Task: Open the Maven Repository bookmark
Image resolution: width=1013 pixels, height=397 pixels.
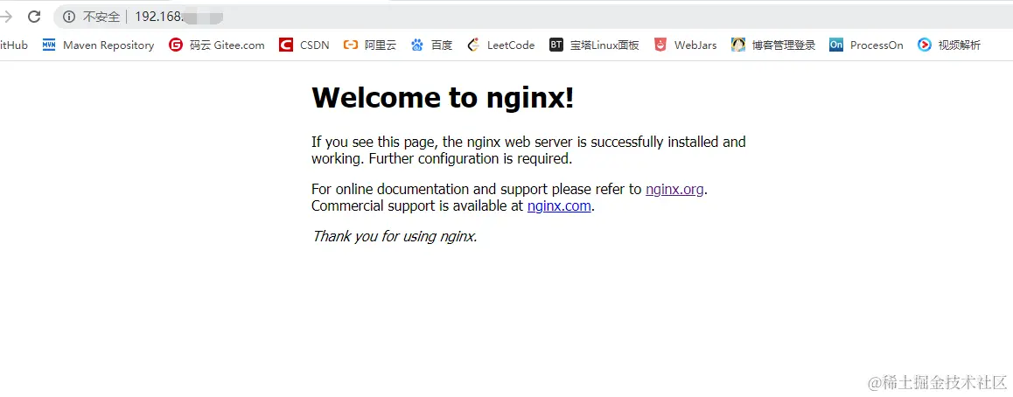Action: [98, 45]
